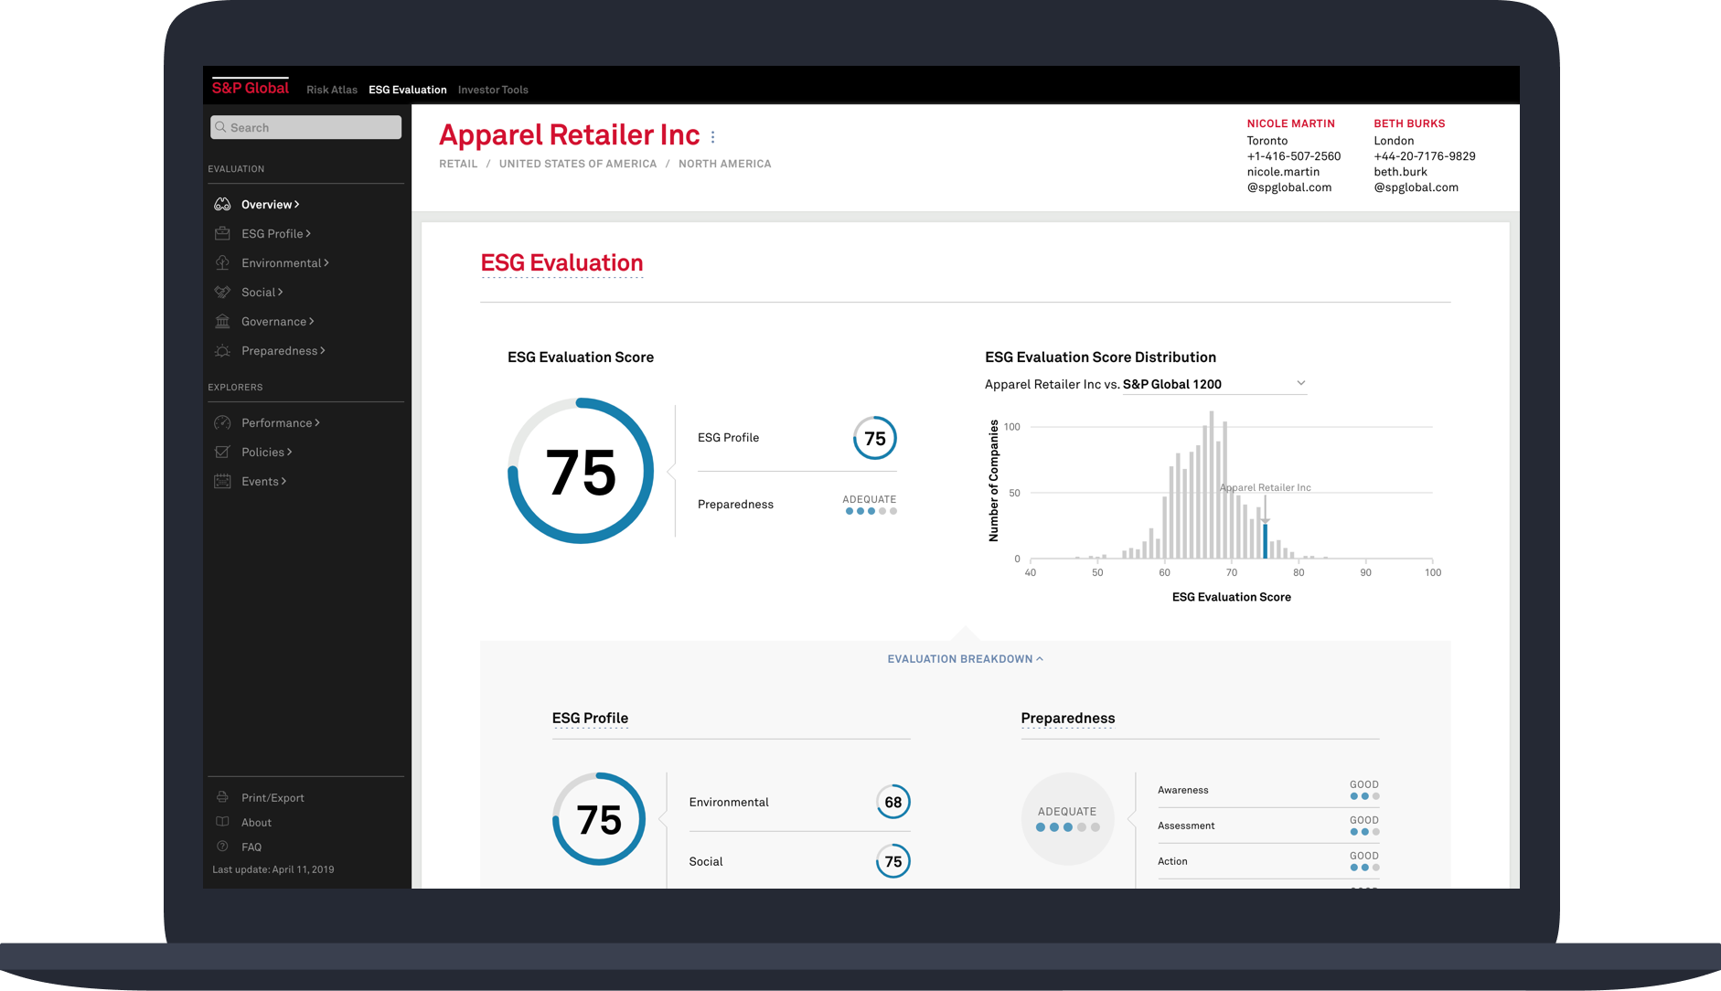
Task: Expand ESG Profile in sidebar
Action: (x=276, y=233)
